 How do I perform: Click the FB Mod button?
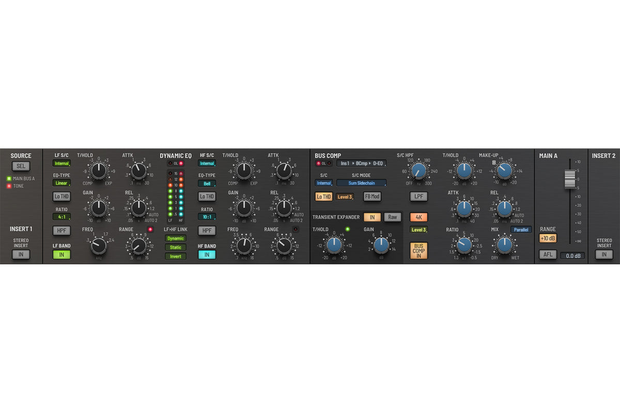(372, 196)
